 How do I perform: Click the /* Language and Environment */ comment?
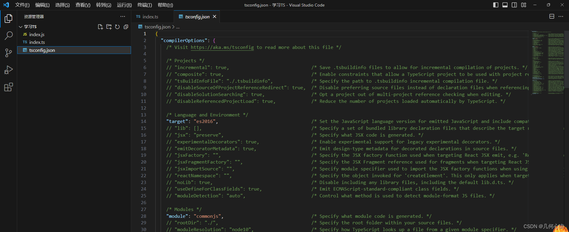point(207,115)
